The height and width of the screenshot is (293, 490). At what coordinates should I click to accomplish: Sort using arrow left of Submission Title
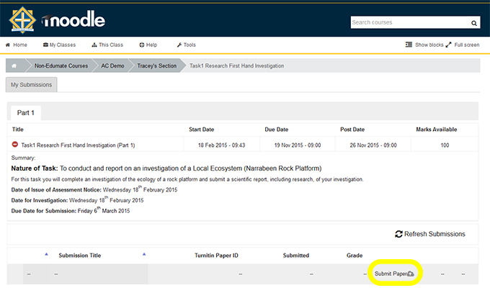[x=47, y=254]
